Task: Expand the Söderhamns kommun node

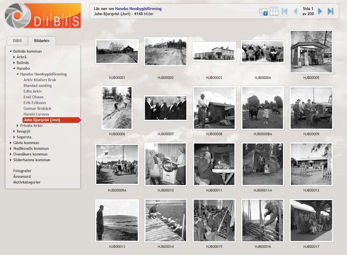Action: point(11,160)
